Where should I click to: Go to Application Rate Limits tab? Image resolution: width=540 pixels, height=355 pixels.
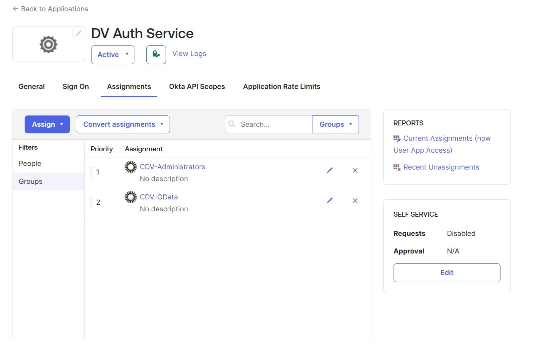coord(281,87)
